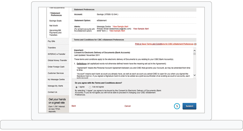The height and width of the screenshot is (131, 243).
Task: View Sample Alert for SMS text
Action: point(117,31)
